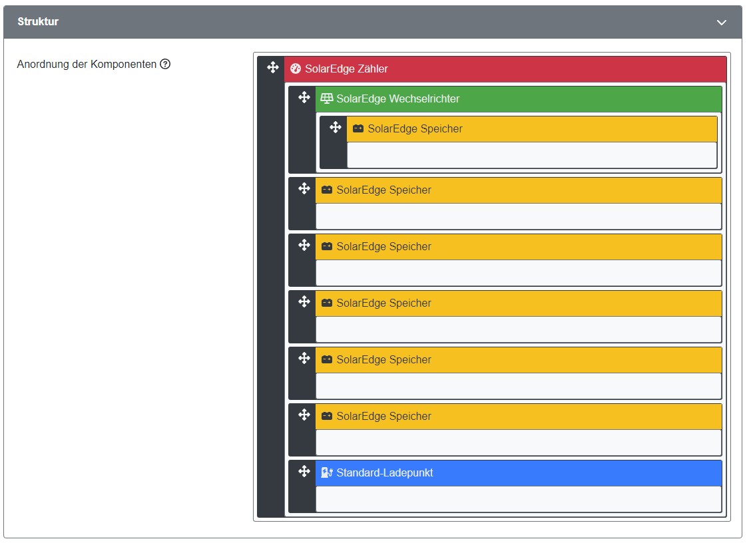This screenshot has height=543, width=747.
Task: Select the SolarEdge Wechselrichter label
Action: click(x=397, y=98)
